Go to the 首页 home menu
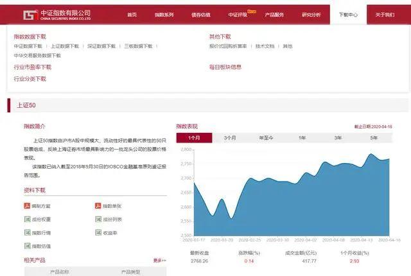Viewport: 411px width, 276px height. tap(132, 15)
